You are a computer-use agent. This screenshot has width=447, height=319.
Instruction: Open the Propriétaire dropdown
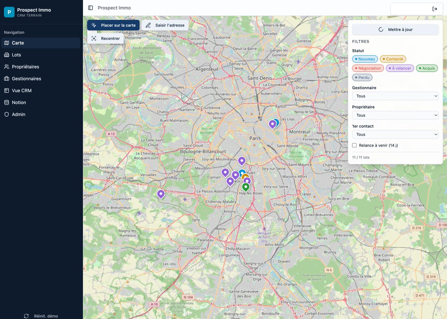pyautogui.click(x=395, y=115)
